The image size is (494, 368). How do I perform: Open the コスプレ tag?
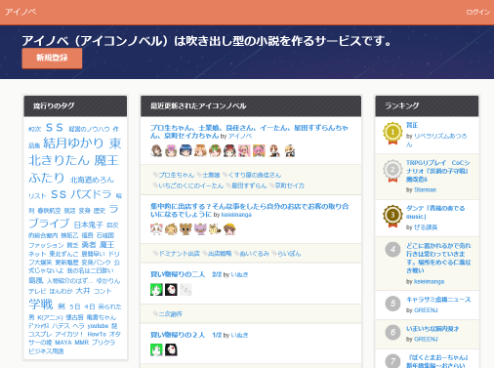tap(40, 334)
